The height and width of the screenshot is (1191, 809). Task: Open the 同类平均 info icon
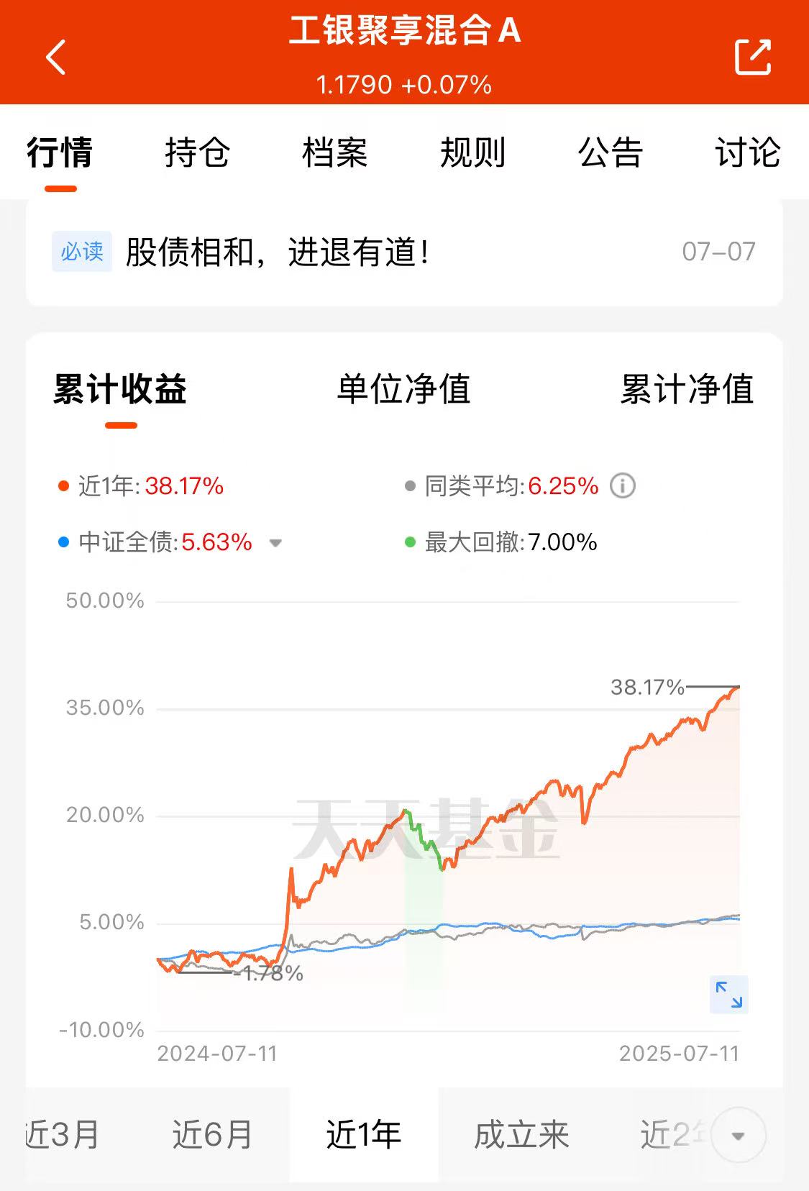pos(623,486)
